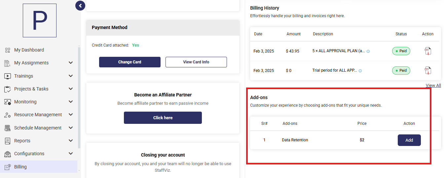Click the My Dashboard grid icon
Viewport: 444px width, 178px height.
pos(8,50)
